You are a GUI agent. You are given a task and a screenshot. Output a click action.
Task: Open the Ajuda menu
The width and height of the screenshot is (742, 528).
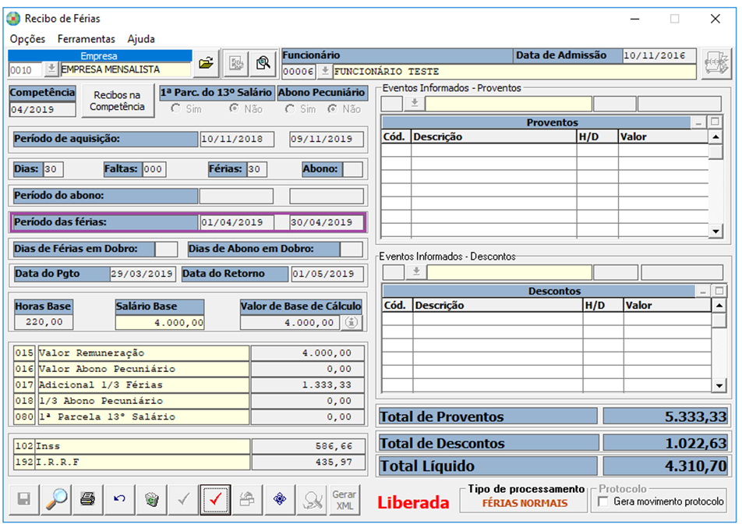[x=141, y=39]
